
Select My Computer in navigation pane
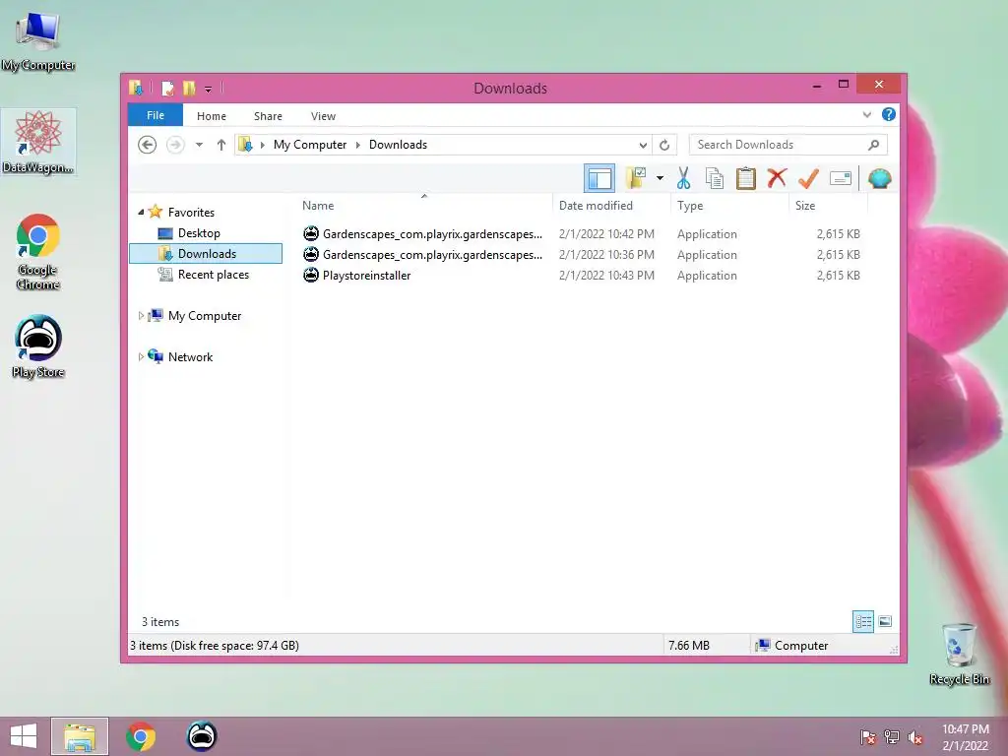tap(205, 316)
